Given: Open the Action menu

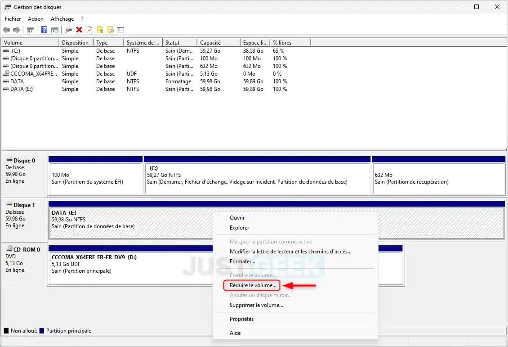Looking at the screenshot, I should 36,19.
